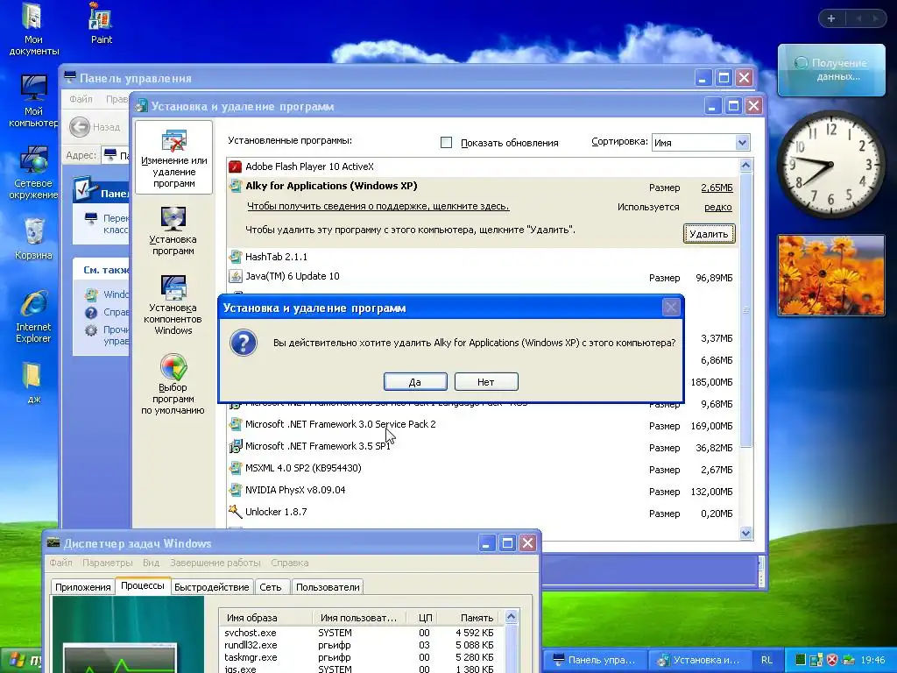The image size is (897, 673).
Task: Open Завершение работы menu
Action: (x=215, y=563)
